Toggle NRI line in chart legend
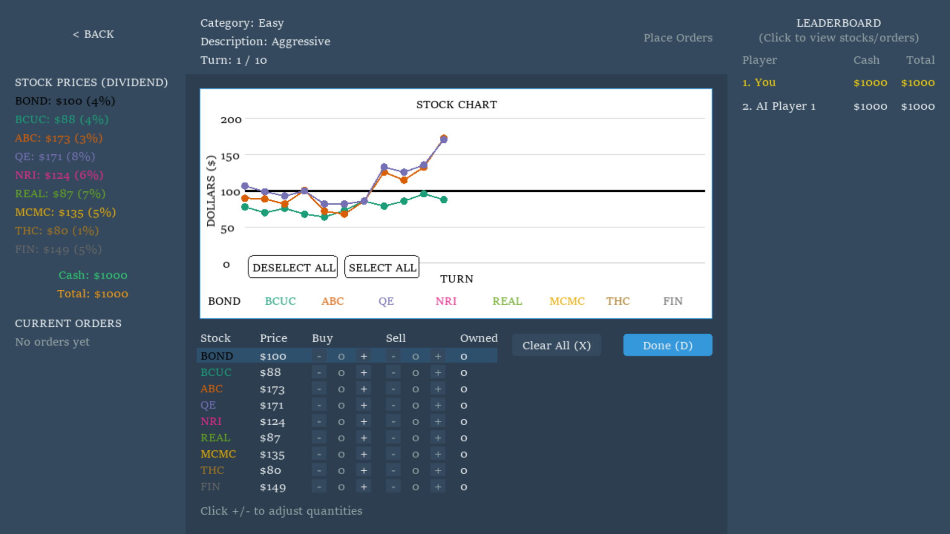Screen dimensions: 950x534 click(x=446, y=301)
